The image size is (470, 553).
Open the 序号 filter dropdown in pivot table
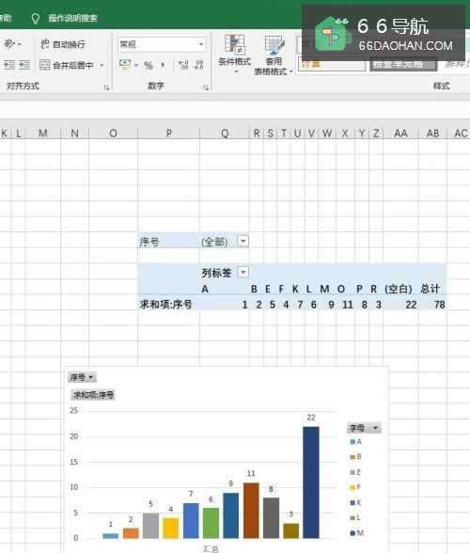tap(243, 241)
